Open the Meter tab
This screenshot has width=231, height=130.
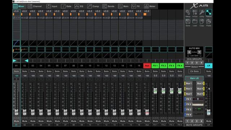click(x=150, y=6)
